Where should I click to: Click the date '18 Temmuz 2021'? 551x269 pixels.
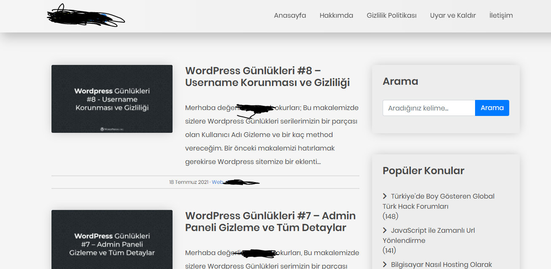189,182
